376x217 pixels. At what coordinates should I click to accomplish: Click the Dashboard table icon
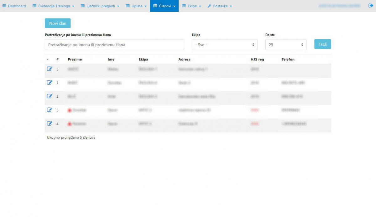pyautogui.click(x=4, y=6)
